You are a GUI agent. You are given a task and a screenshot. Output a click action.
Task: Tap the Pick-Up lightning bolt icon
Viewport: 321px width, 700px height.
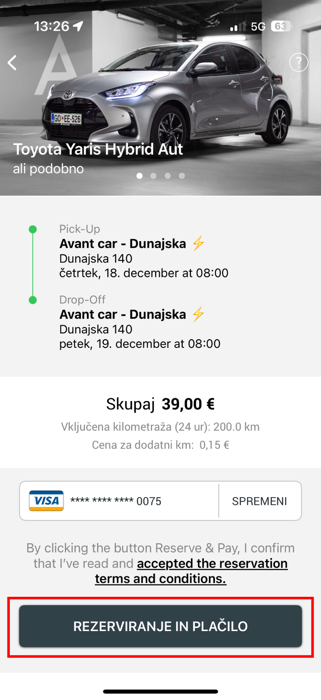point(198,243)
